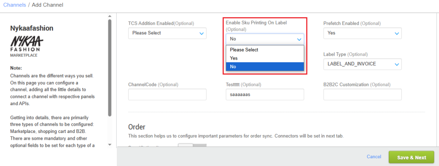Click the 'TCS Addition Enabled(Optional)' field label
439x166 pixels.
click(161, 24)
